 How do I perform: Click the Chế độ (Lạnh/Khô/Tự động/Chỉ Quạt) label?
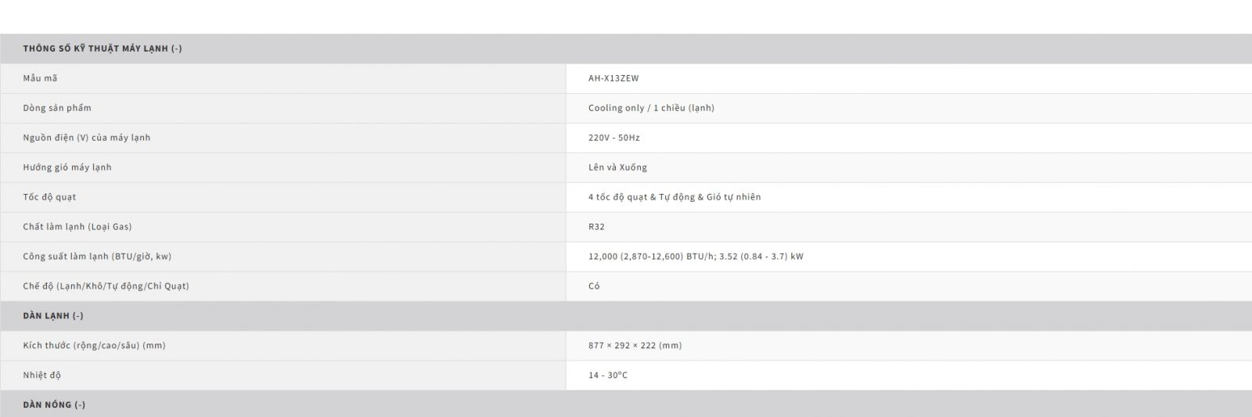[106, 286]
